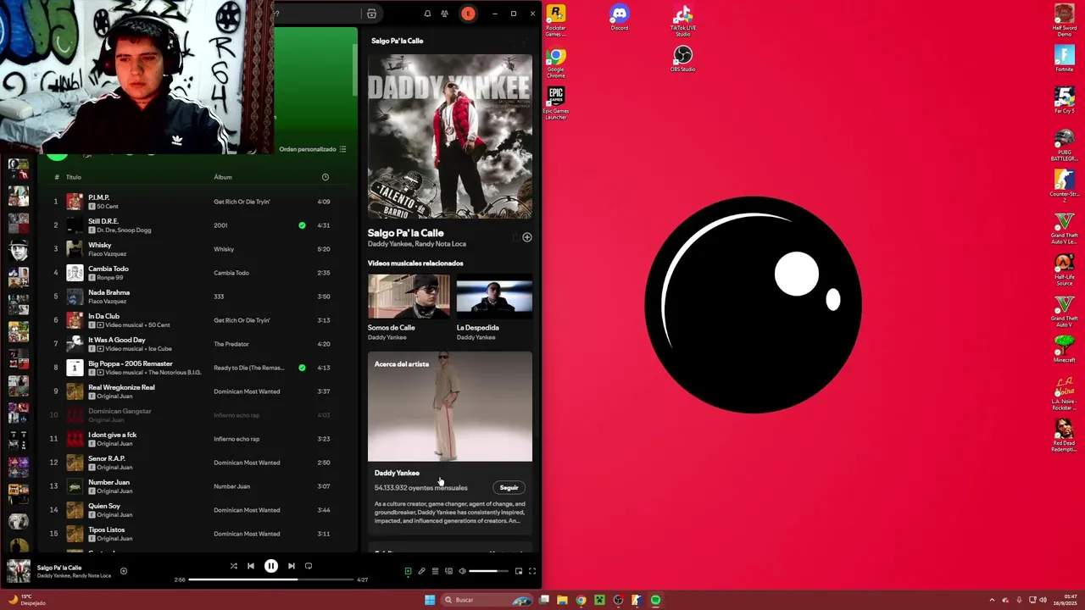Open the La Despedida music video

(x=494, y=297)
